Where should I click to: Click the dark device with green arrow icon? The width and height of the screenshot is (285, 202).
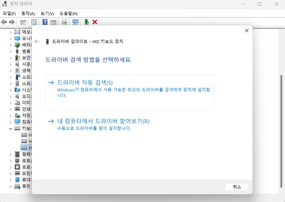tap(87, 22)
